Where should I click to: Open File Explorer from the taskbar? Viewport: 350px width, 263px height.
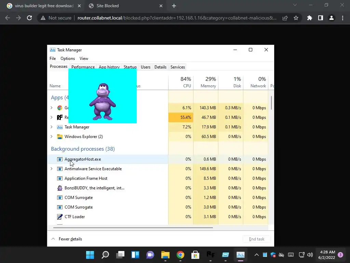(165, 255)
